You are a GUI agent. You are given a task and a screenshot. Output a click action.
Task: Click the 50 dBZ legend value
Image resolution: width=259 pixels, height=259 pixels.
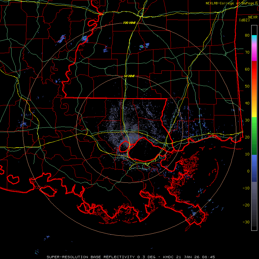tap(247, 86)
